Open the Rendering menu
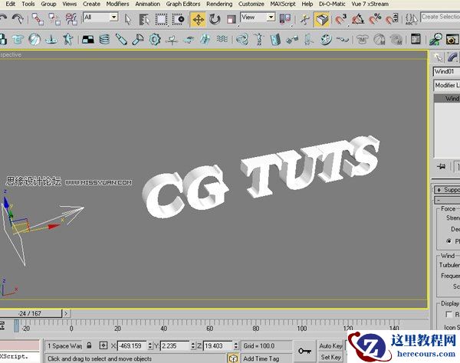Screen dimensions: 460x363 tap(219, 4)
